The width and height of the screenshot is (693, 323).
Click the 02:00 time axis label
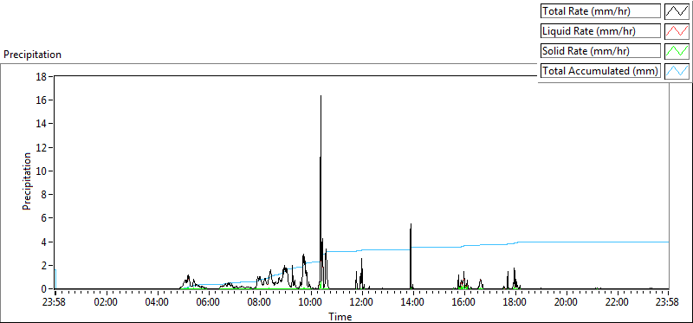coord(106,303)
